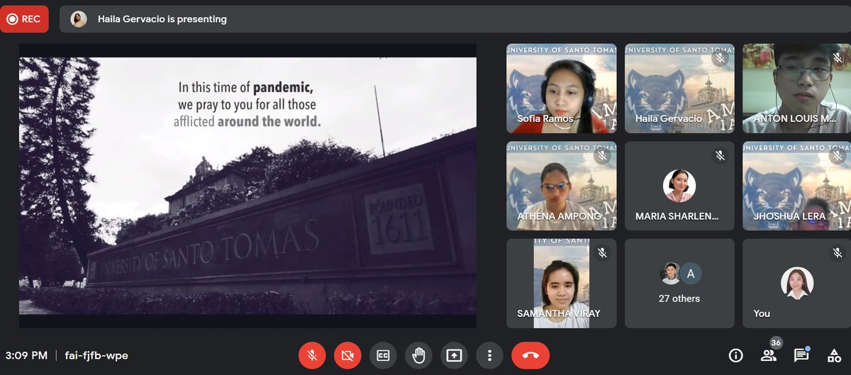This screenshot has height=375, width=851.
Task: Select Anton Louis video tile
Action: point(797,89)
